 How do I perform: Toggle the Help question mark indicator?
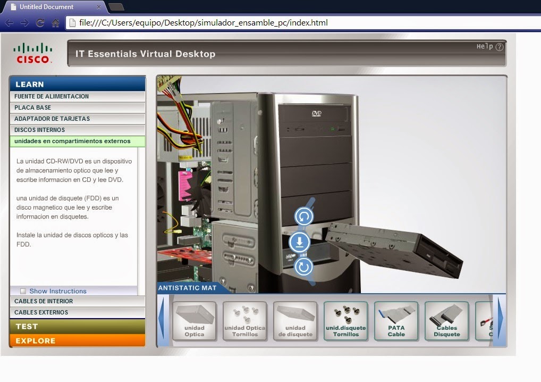(498, 47)
